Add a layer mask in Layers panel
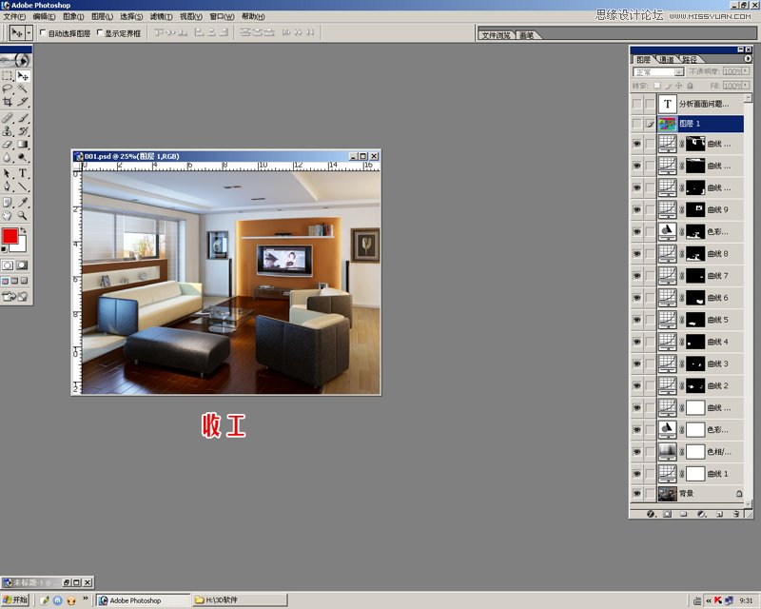The height and width of the screenshot is (609, 761). pos(668,514)
